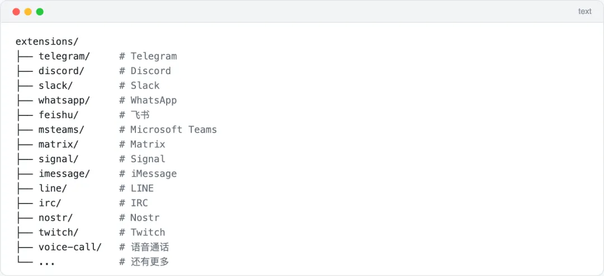Click the irc/ folder name
The image size is (604, 276).
pos(50,203)
